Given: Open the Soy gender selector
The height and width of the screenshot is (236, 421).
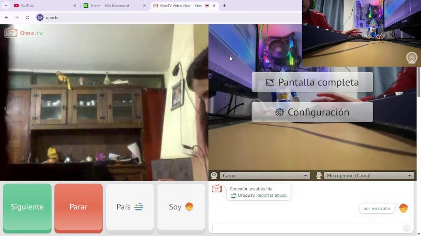Looking at the screenshot, I should click(x=181, y=207).
